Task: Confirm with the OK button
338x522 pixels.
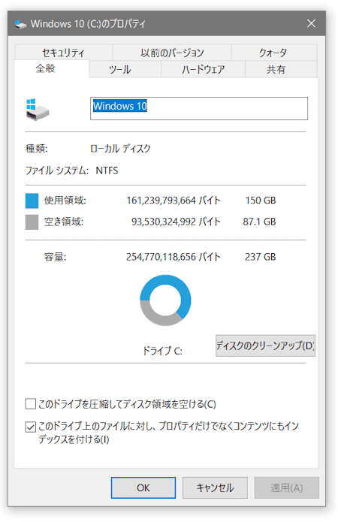Action: pos(143,487)
